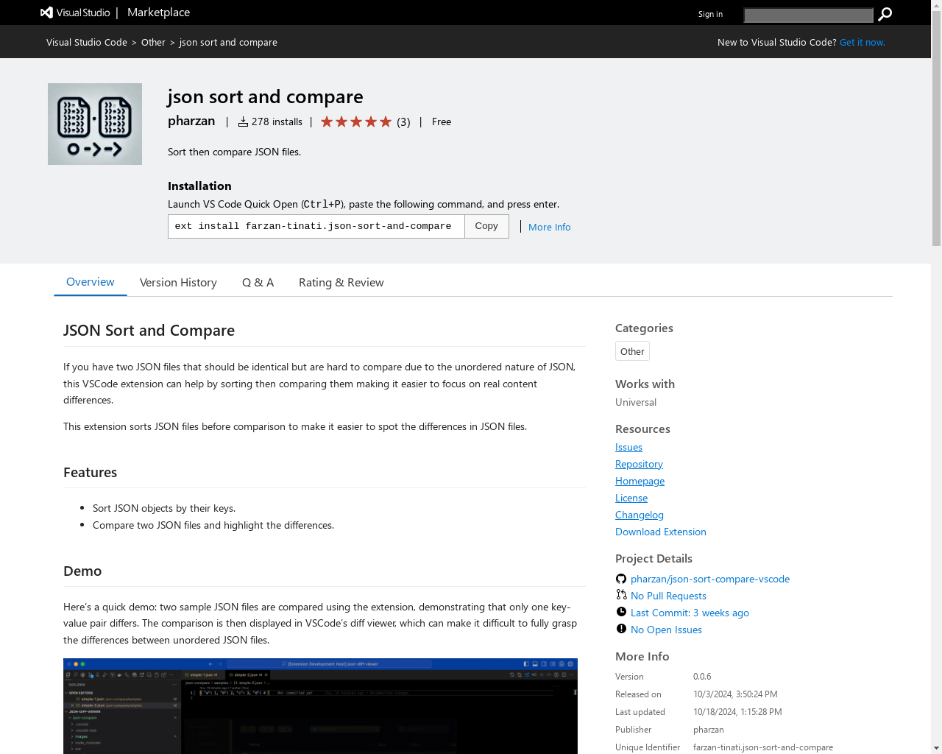
Task: Open the License link
Action: 631,498
